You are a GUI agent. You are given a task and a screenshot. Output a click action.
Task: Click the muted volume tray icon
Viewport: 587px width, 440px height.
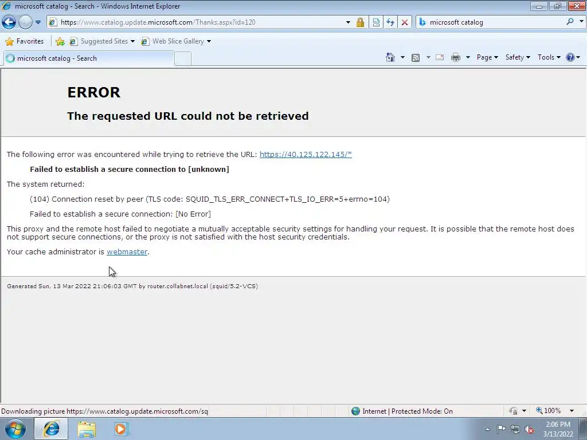tap(529, 430)
